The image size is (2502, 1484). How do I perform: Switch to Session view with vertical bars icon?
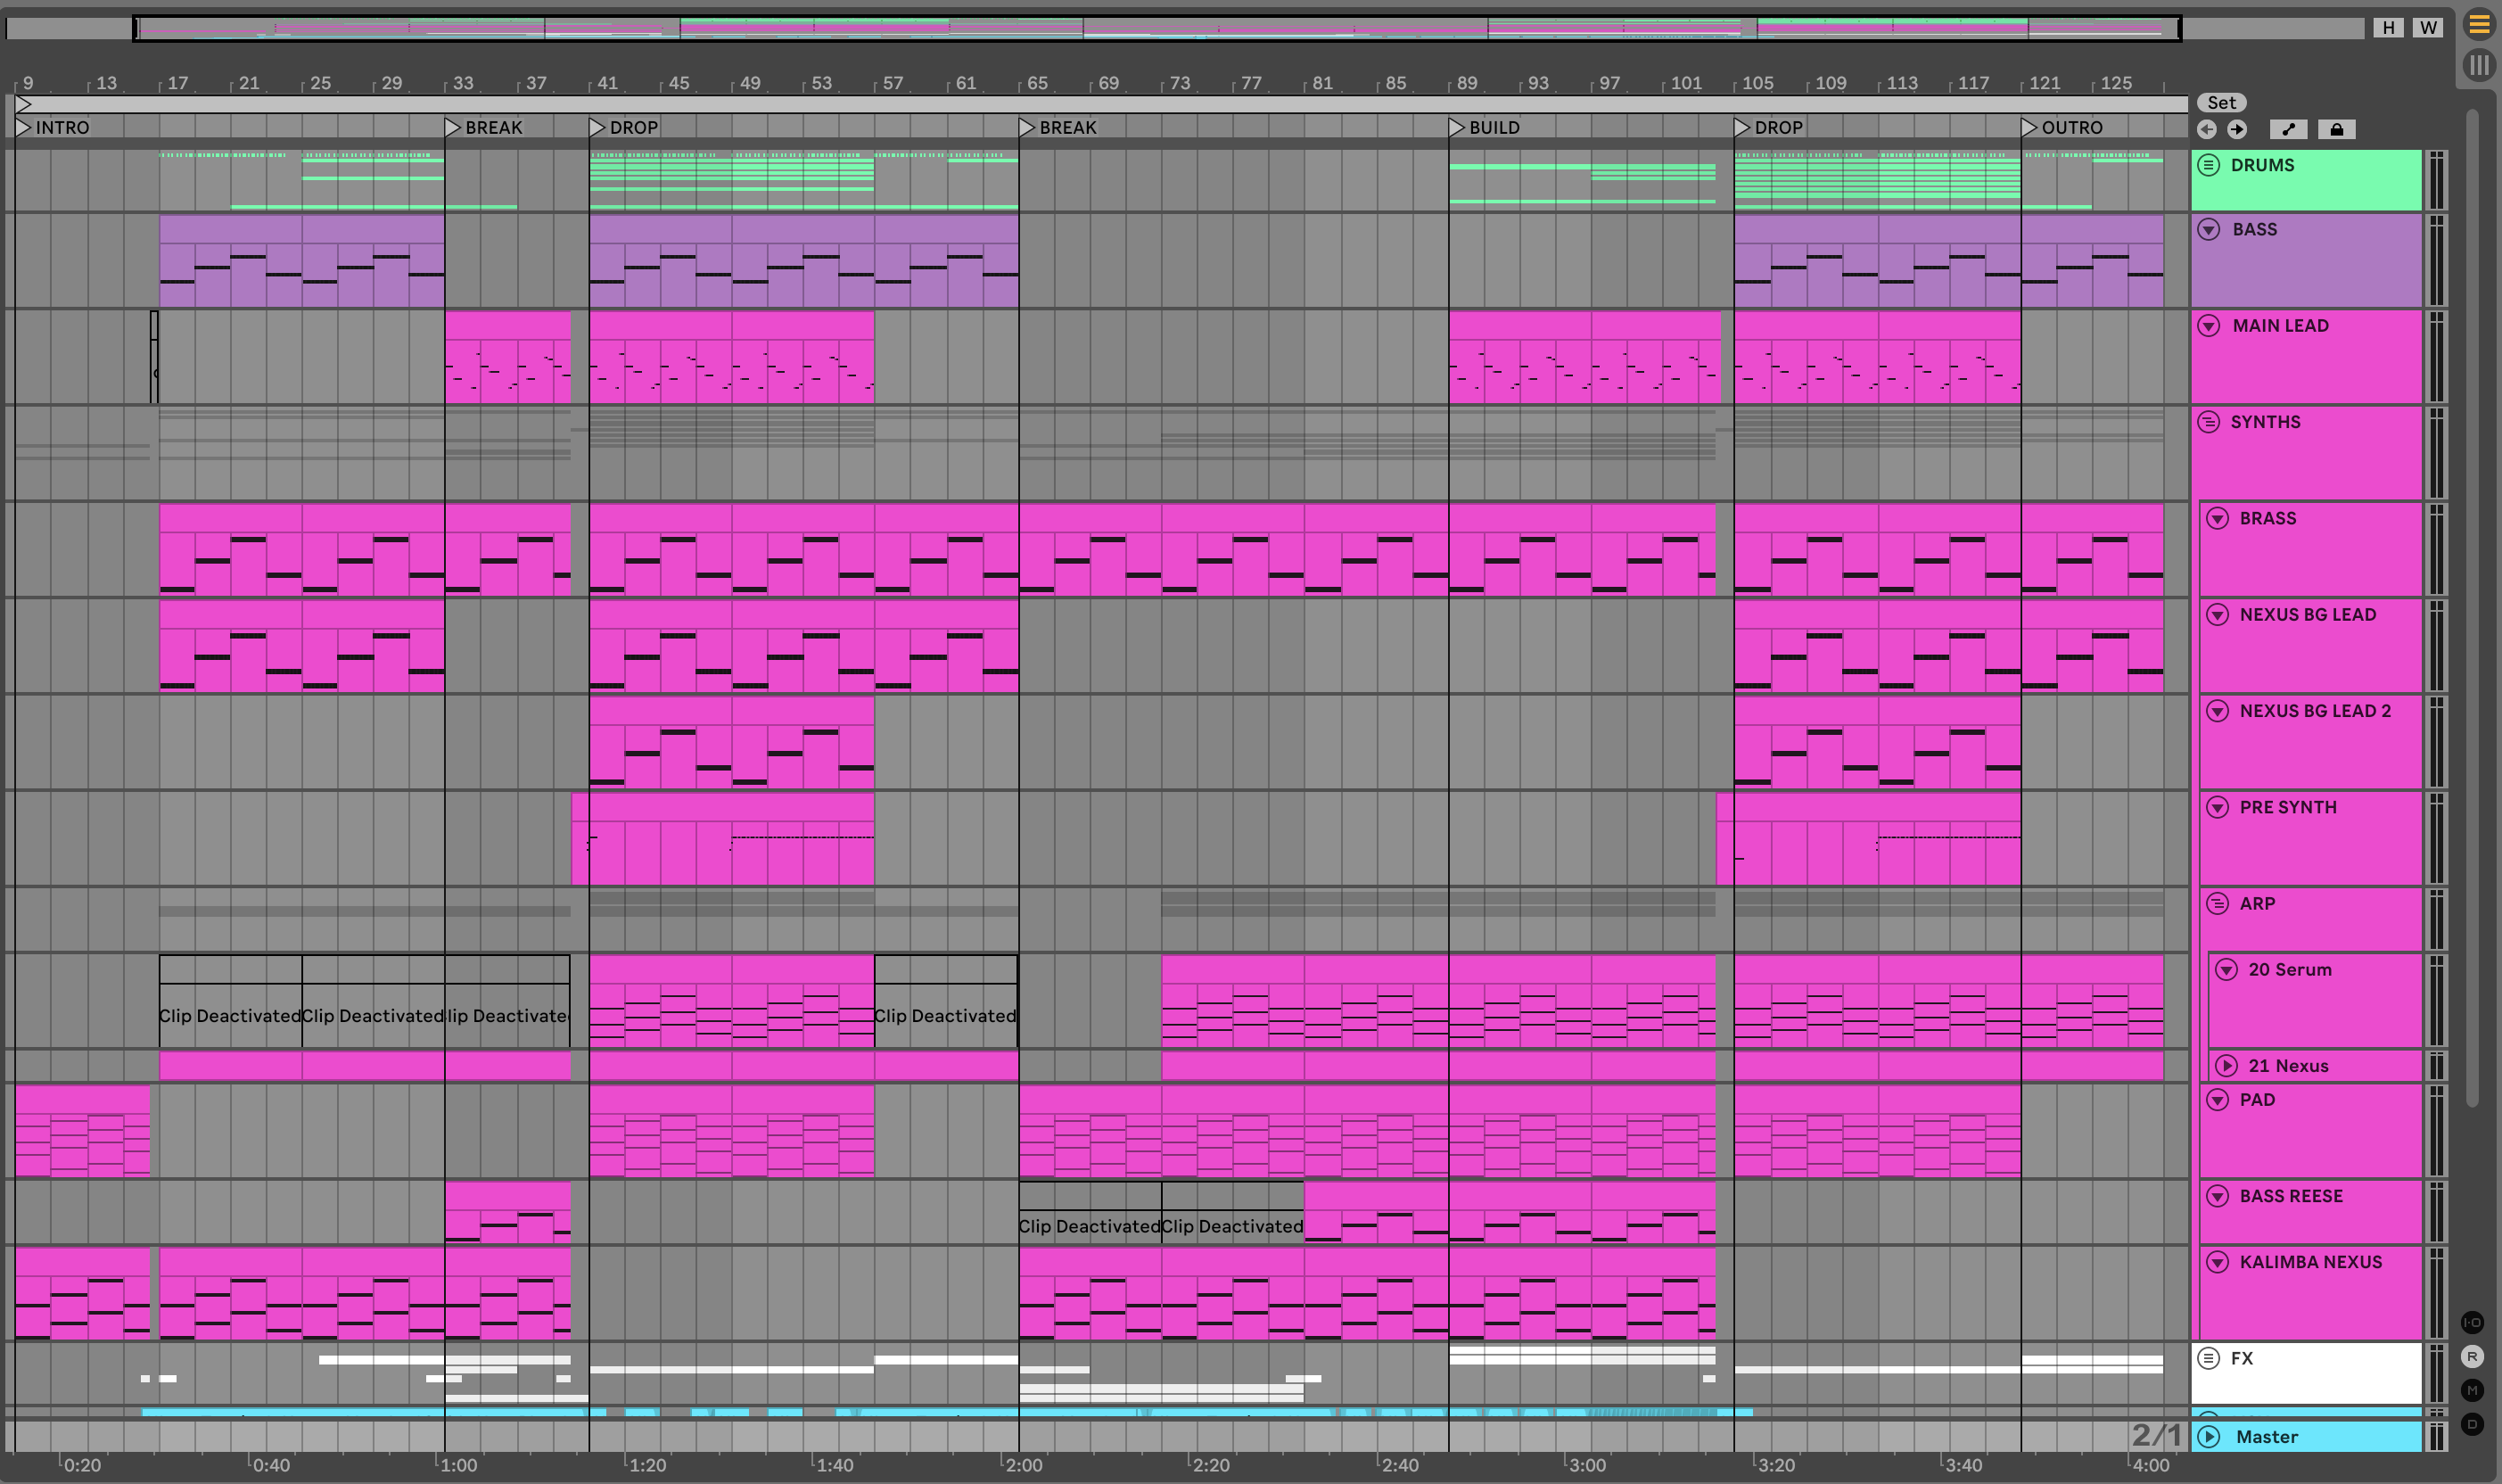tap(2478, 66)
